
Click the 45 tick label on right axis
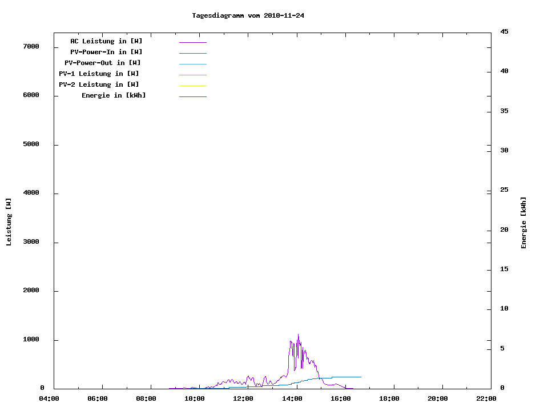coord(504,31)
